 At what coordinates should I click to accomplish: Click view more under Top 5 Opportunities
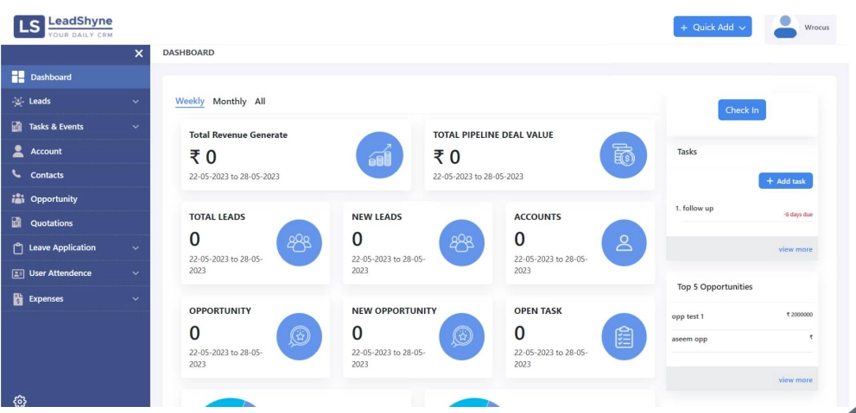[x=795, y=379]
